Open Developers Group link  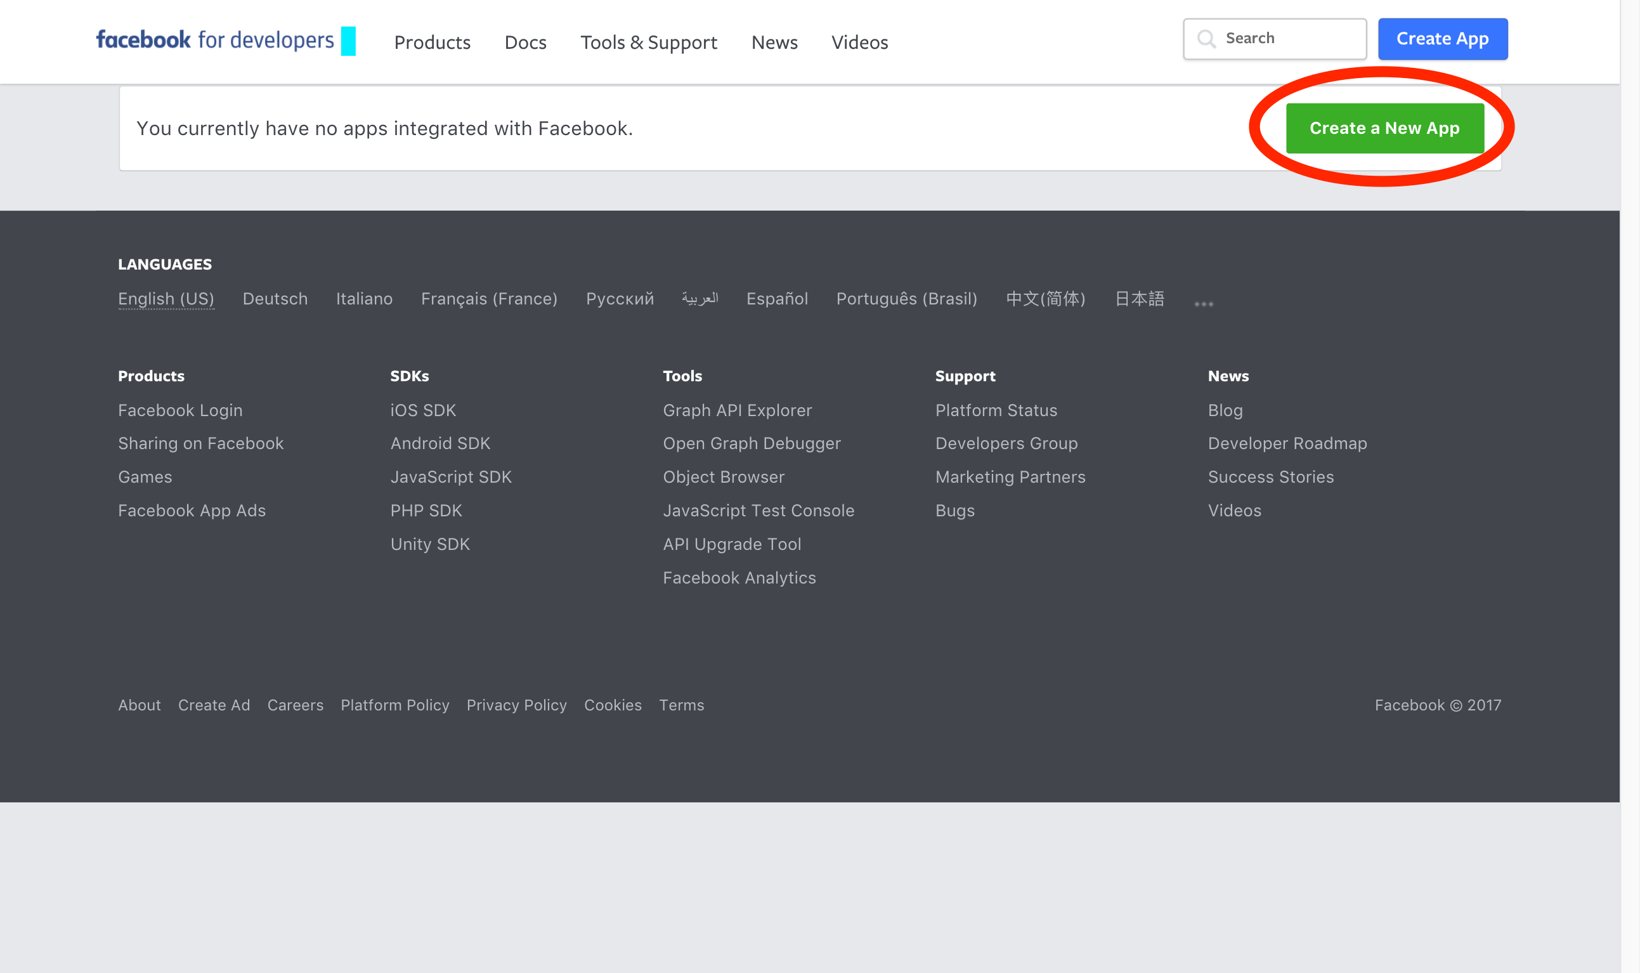point(1006,444)
